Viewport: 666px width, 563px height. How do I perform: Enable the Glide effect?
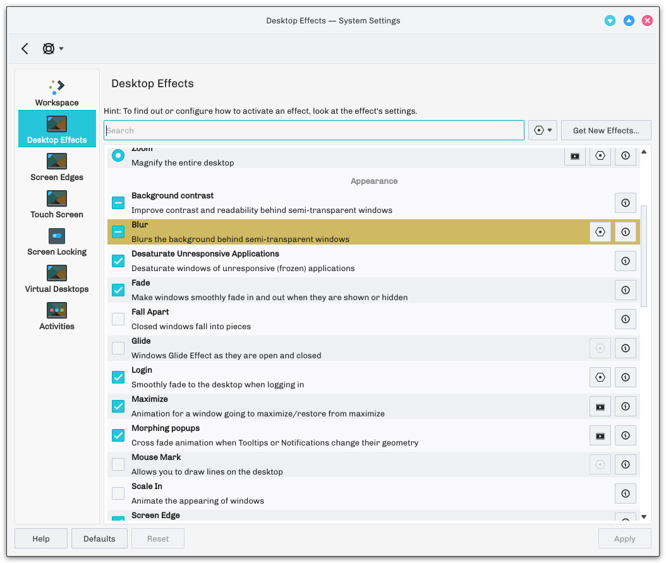coord(118,348)
